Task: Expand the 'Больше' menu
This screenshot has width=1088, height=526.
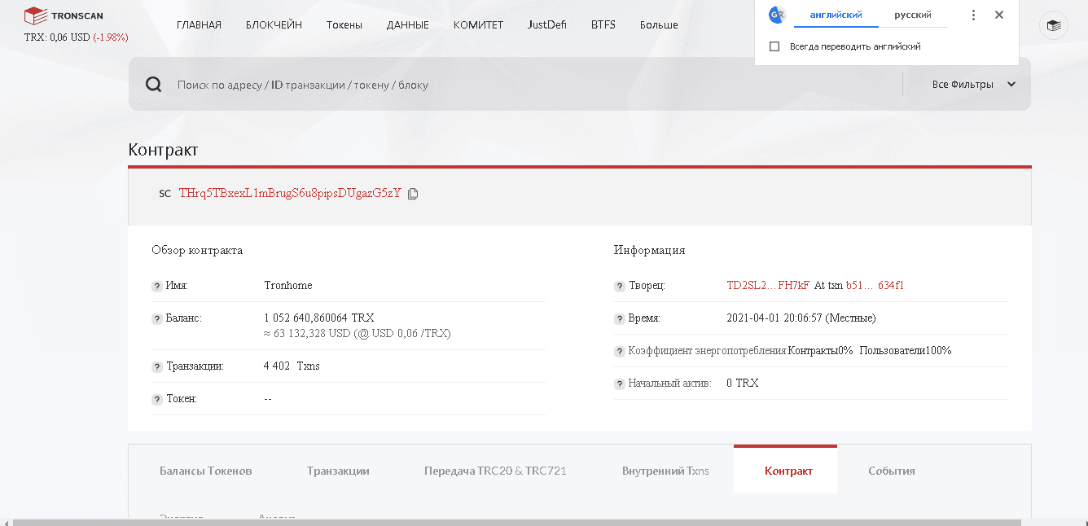Action: pyautogui.click(x=659, y=24)
